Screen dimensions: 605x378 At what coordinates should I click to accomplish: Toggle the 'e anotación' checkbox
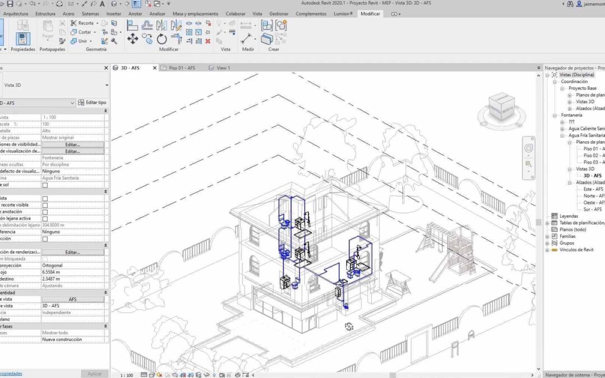(45, 212)
